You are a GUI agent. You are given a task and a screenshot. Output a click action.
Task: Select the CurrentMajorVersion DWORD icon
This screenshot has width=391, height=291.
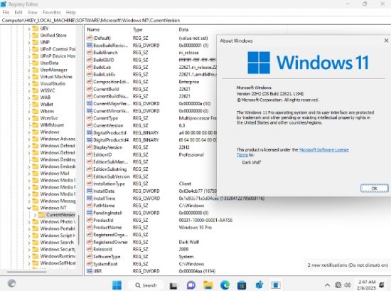click(90, 104)
